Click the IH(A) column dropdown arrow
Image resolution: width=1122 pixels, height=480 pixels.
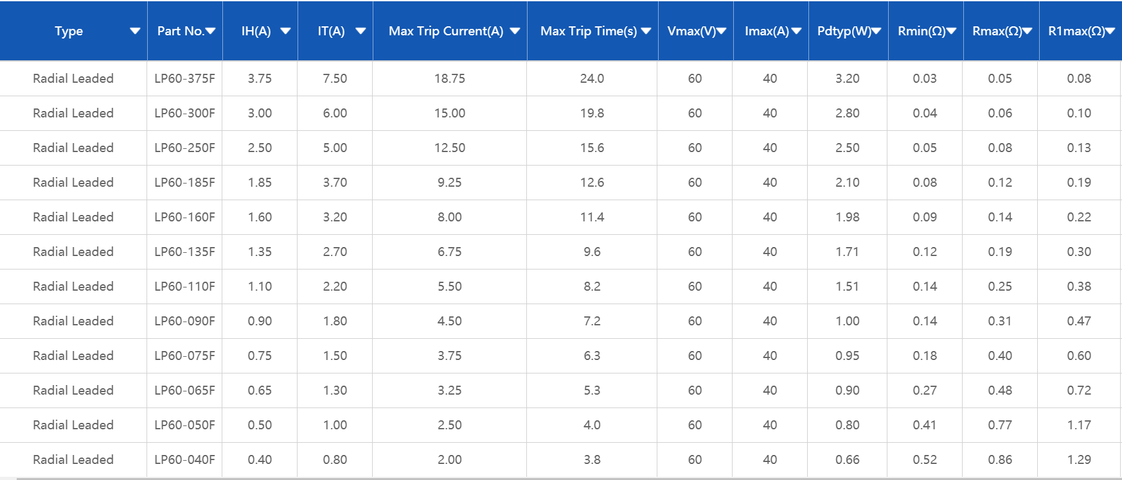(x=286, y=31)
